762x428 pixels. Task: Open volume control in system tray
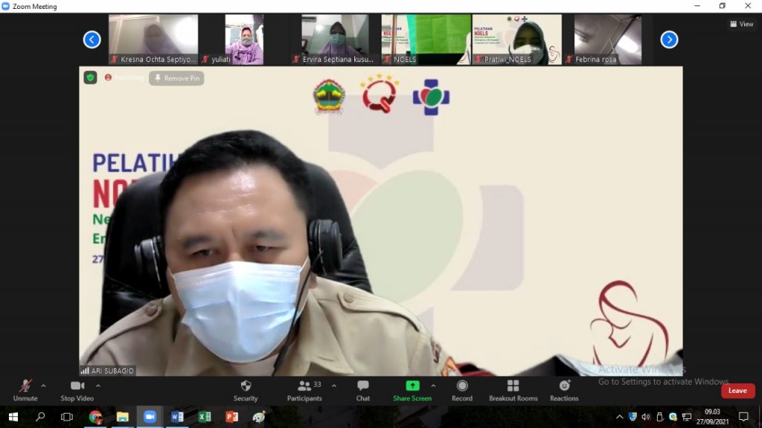click(646, 417)
